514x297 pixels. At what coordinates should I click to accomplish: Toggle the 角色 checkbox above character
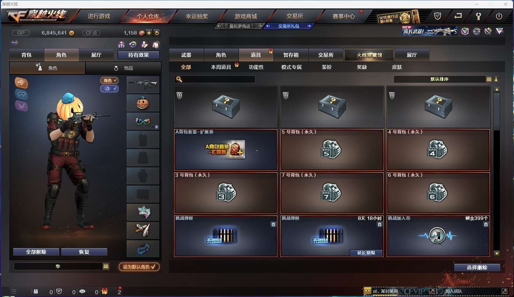coord(109,80)
